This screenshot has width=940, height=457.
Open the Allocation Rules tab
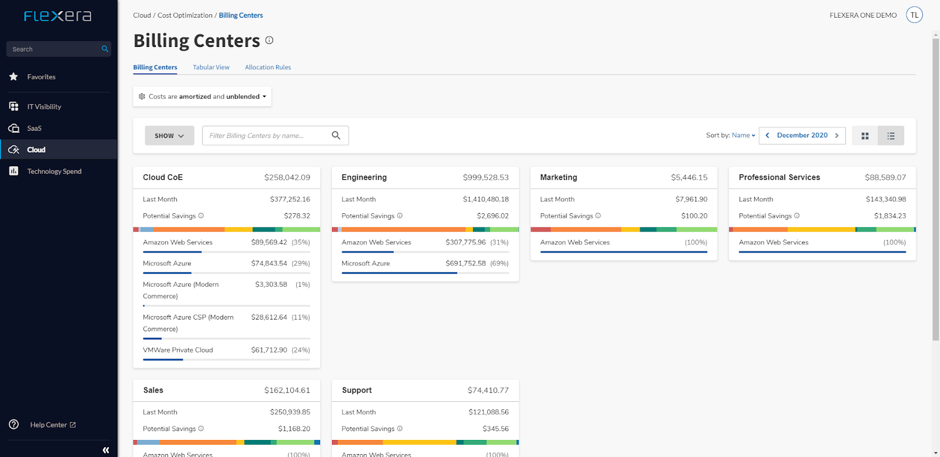tap(268, 67)
